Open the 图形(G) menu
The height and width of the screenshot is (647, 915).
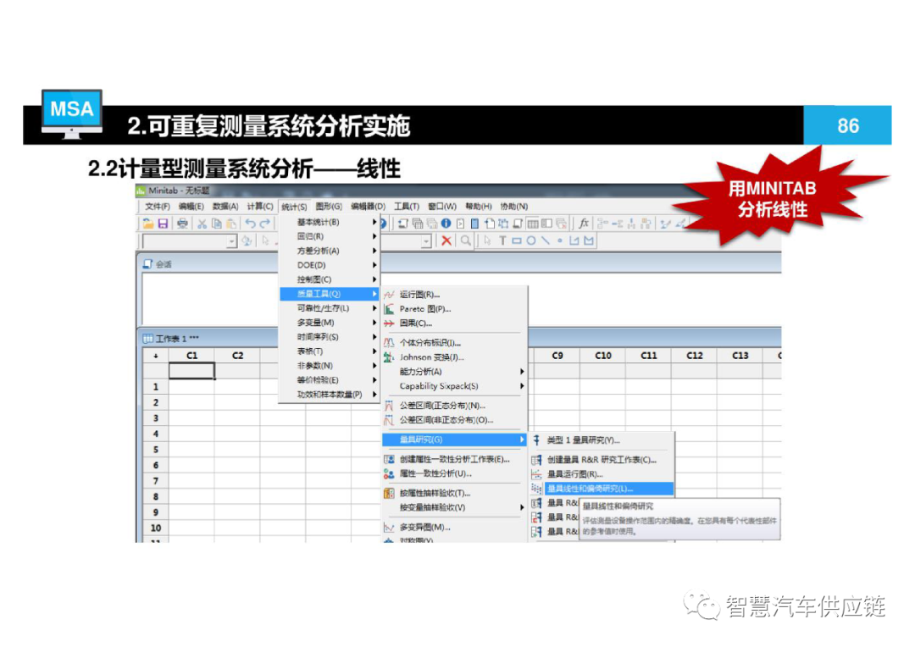coord(329,207)
